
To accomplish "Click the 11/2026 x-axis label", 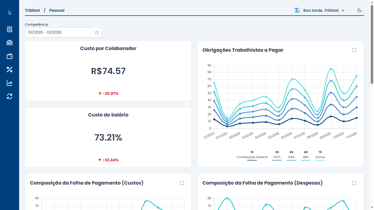I will pos(352,135).
